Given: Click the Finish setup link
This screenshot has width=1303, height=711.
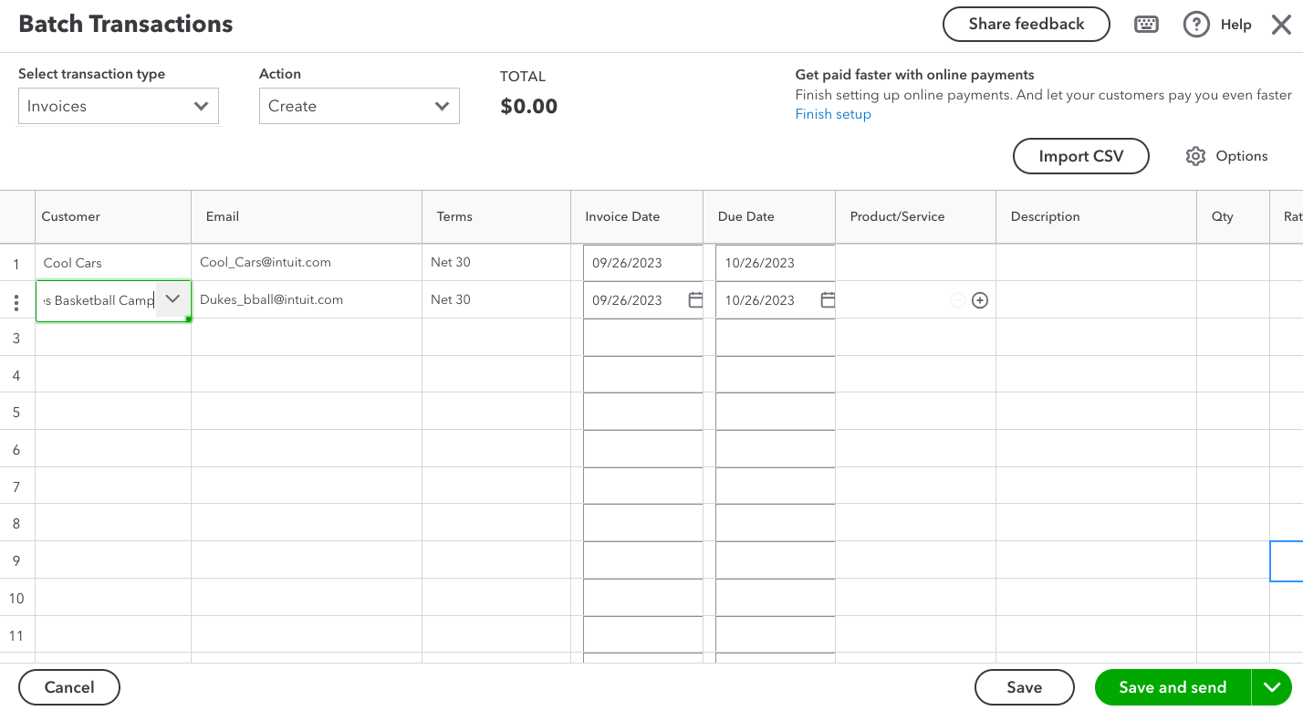Looking at the screenshot, I should (x=833, y=114).
